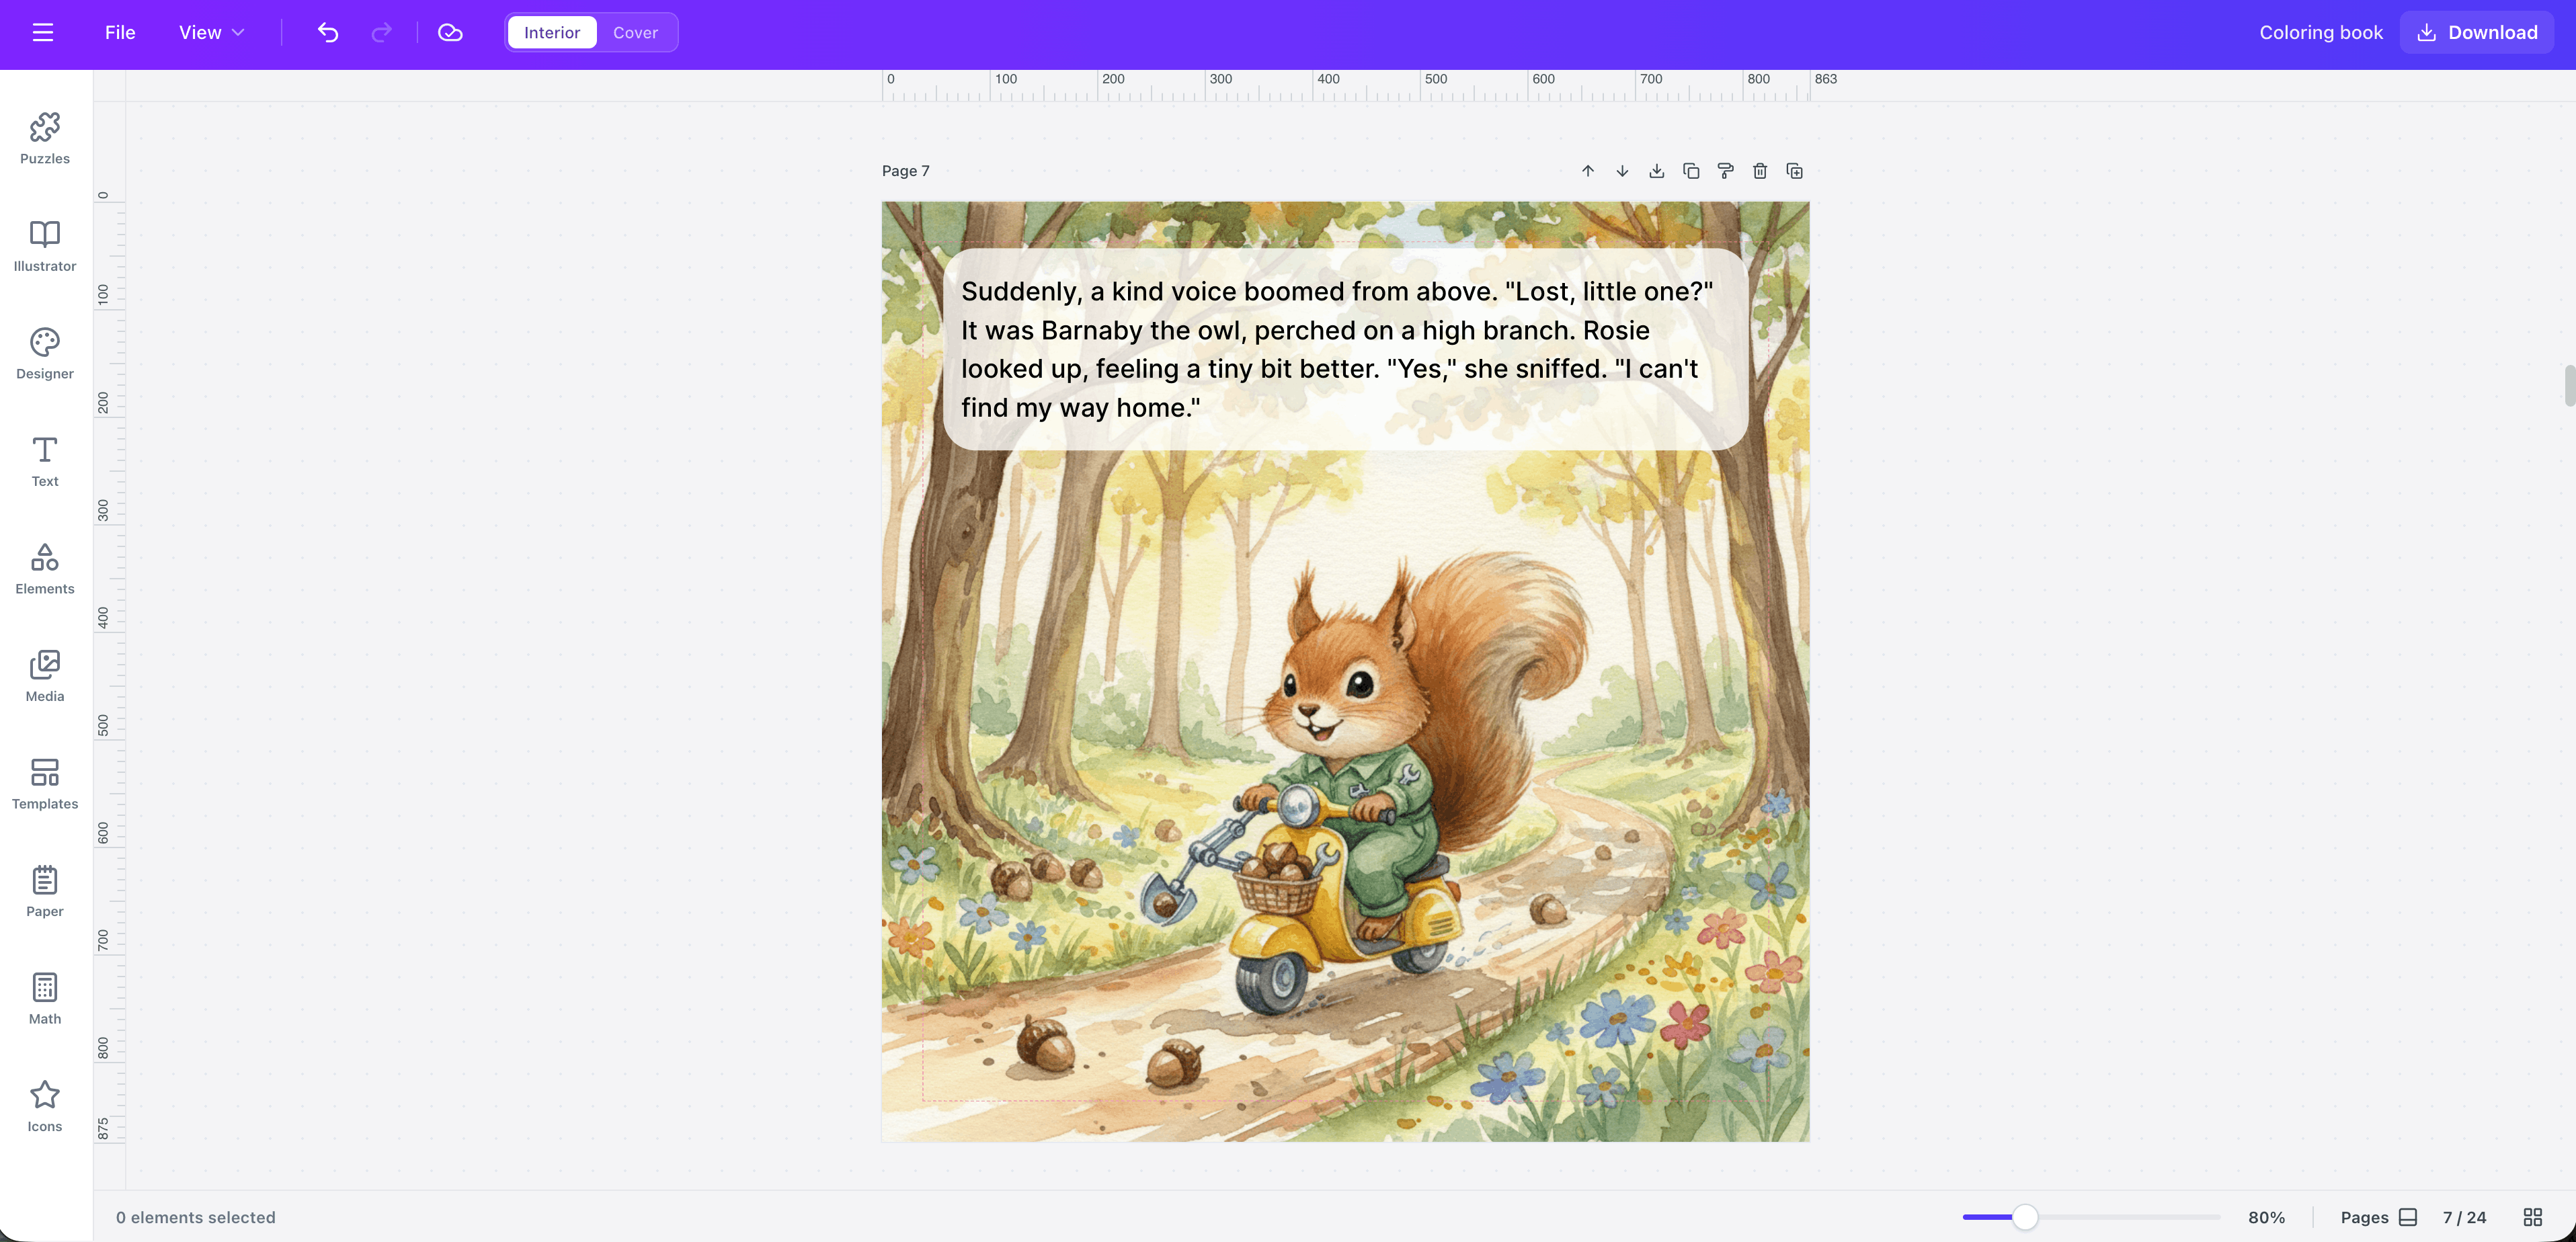Toggle the Pages panel at the bottom
Viewport: 2576px width, 1242px height.
[x=2407, y=1217]
